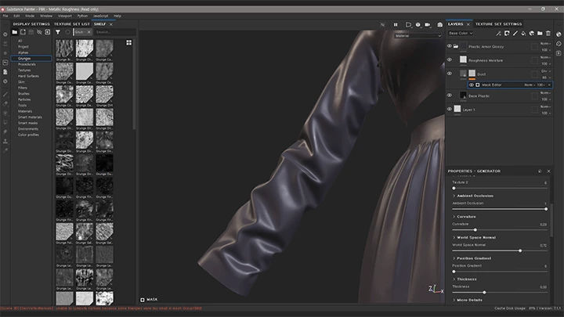Add a fill layer with bucket icon
Viewport: 564px width, 317px height.
pos(523,34)
